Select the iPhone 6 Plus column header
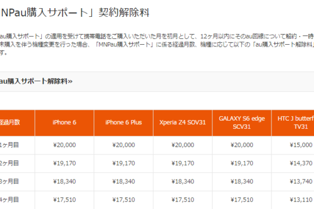Viewport: 314px width, 209px height. click(123, 122)
